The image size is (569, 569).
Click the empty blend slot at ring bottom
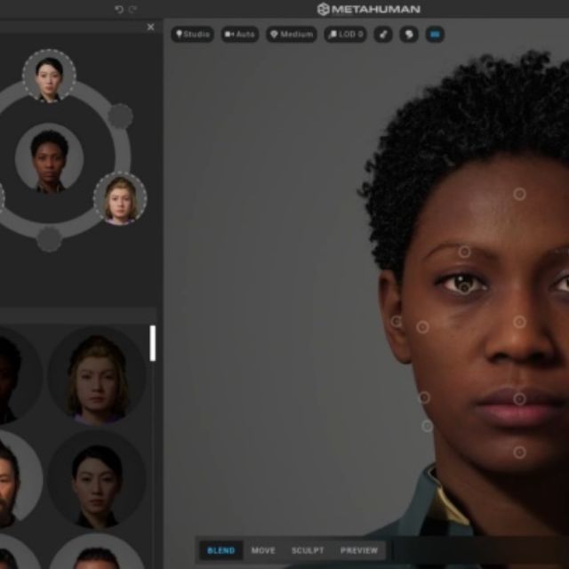(x=49, y=239)
